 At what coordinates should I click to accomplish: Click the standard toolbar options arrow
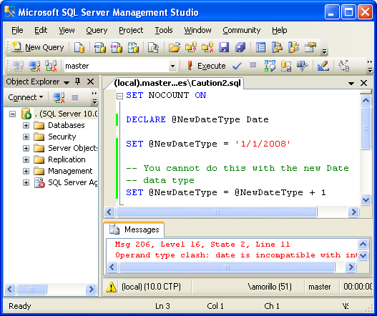[324, 51]
